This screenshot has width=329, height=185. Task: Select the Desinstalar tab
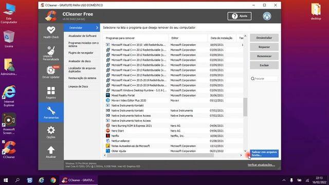82,28
